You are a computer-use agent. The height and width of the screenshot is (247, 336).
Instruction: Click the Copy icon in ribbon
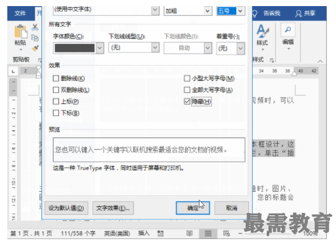tap(35, 38)
